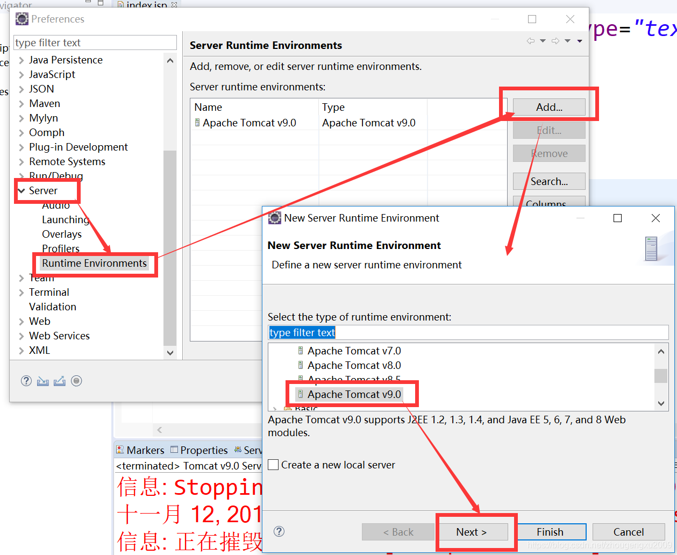Click help icon in New Server Runtime dialog
Image resolution: width=677 pixels, height=555 pixels.
pyautogui.click(x=279, y=531)
